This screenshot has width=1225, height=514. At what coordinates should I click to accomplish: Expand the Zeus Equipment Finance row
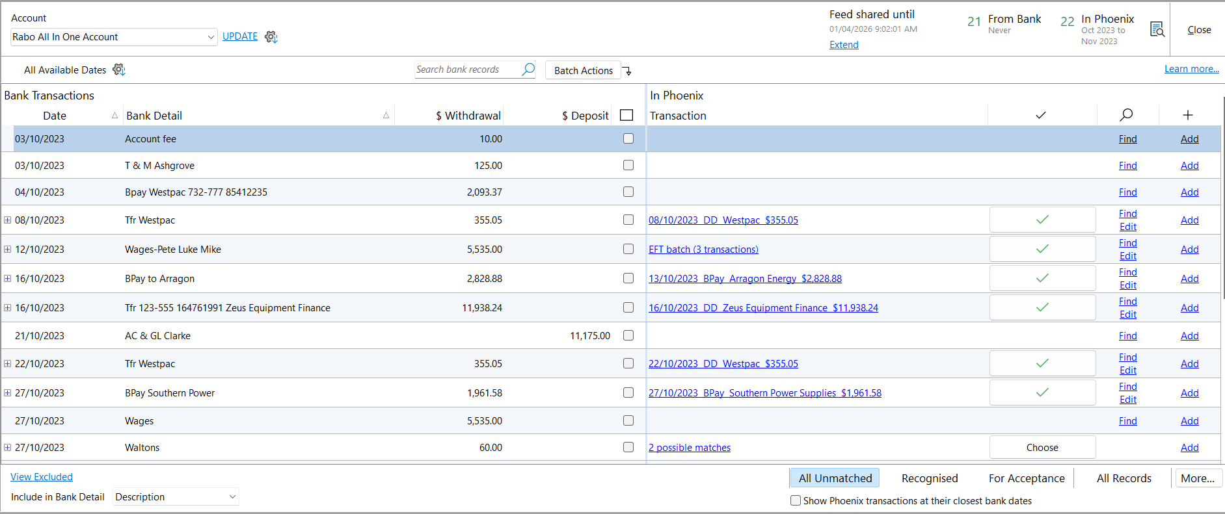coord(8,307)
